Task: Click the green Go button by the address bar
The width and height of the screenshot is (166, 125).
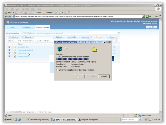Action: click(149, 16)
